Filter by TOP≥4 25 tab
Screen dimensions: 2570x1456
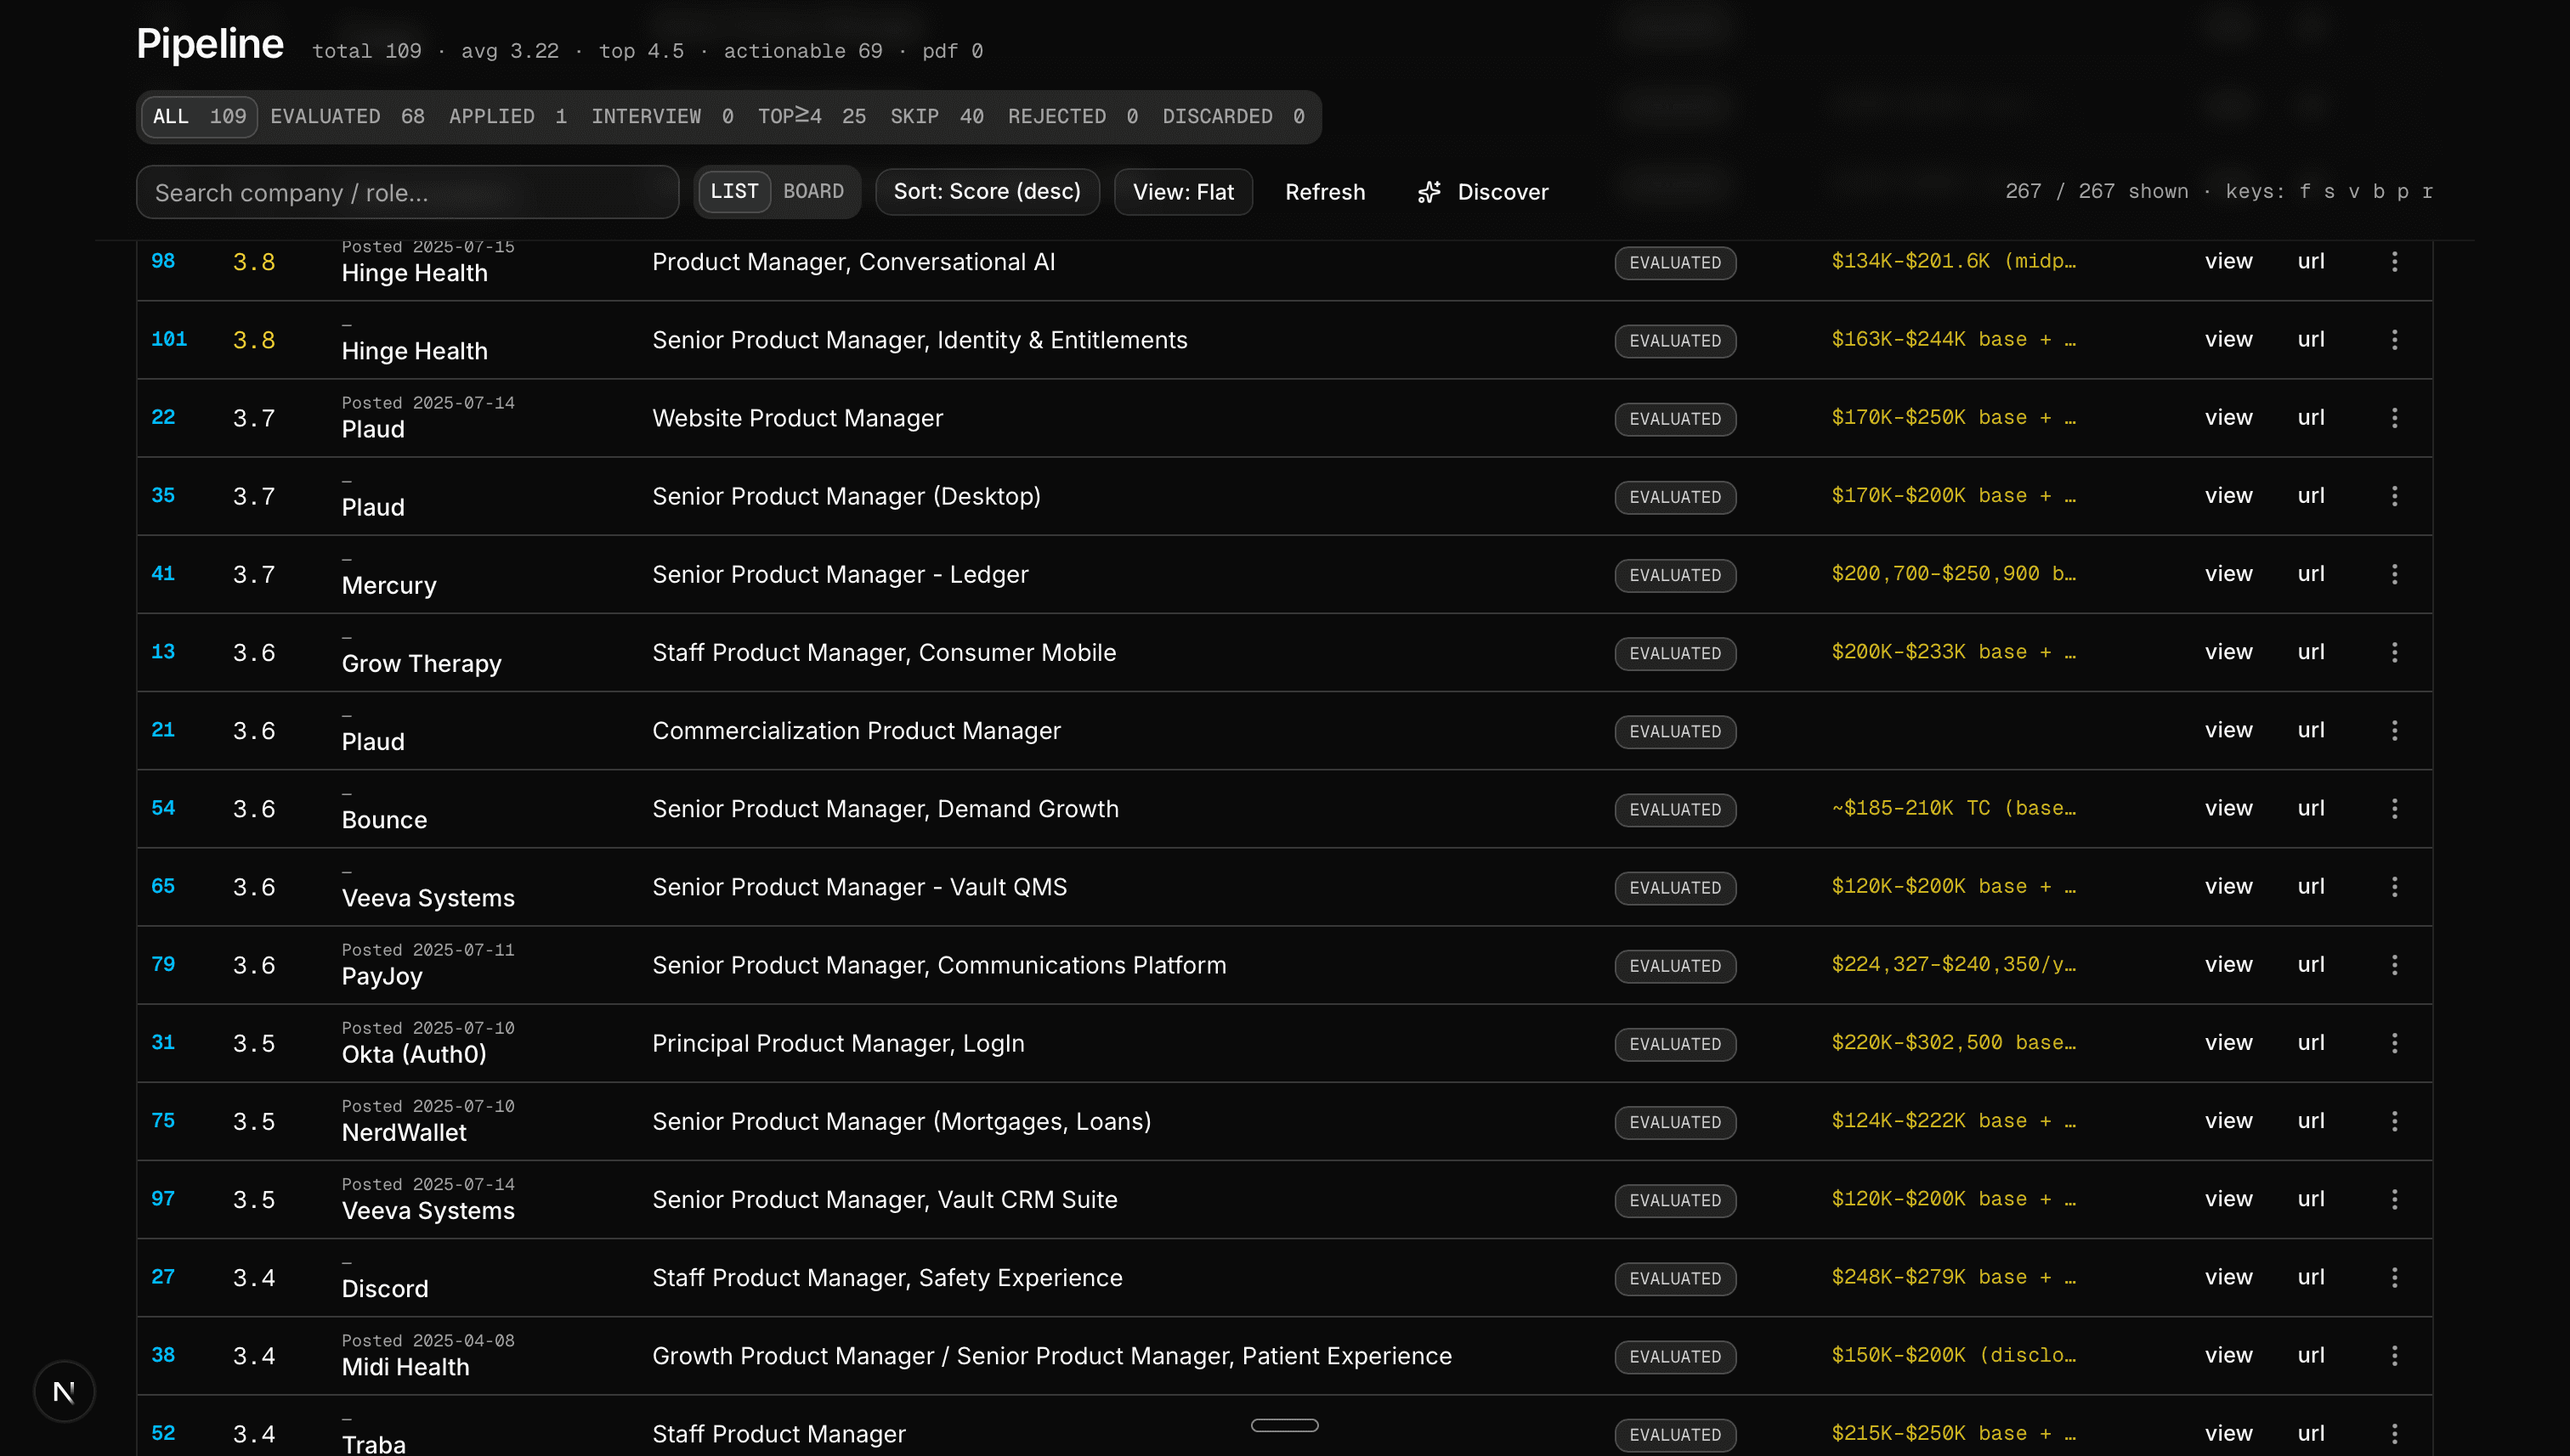coord(812,116)
